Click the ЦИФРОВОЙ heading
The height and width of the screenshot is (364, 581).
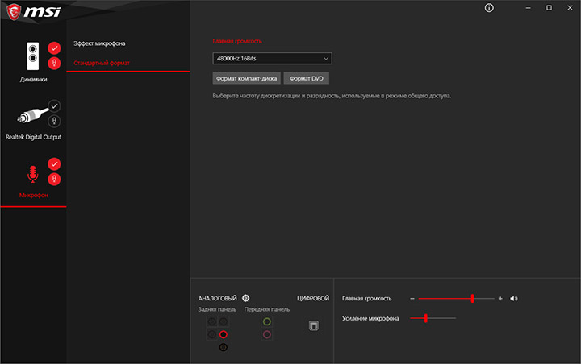(313, 298)
